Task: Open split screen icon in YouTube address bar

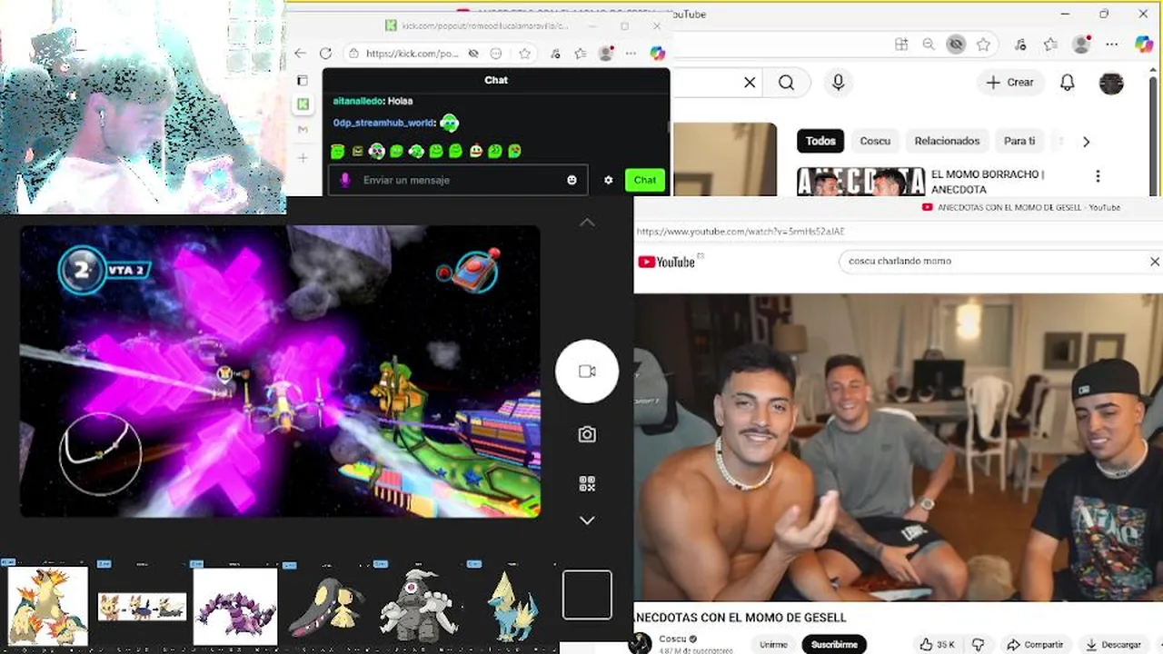Action: 901,44
